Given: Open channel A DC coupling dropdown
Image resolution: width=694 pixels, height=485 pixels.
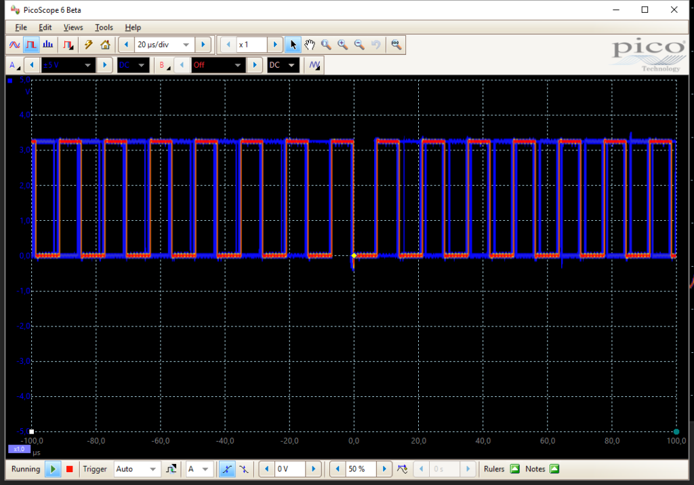Looking at the screenshot, I should click(134, 65).
